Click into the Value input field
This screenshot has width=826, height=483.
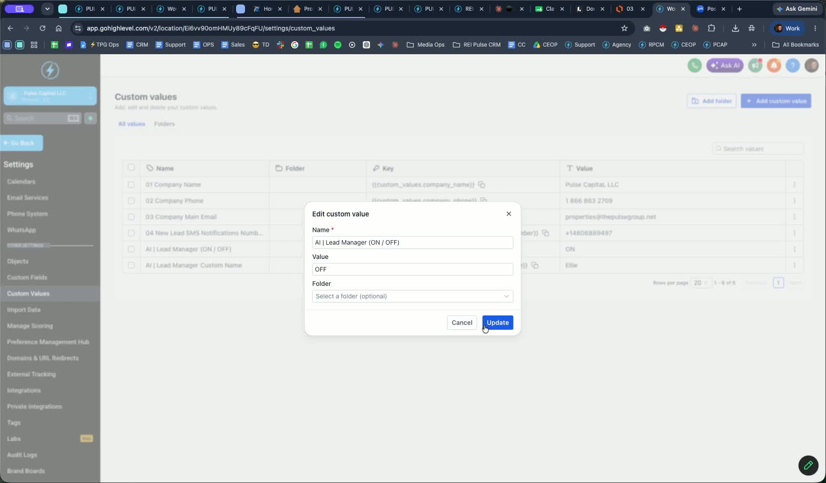click(x=413, y=269)
